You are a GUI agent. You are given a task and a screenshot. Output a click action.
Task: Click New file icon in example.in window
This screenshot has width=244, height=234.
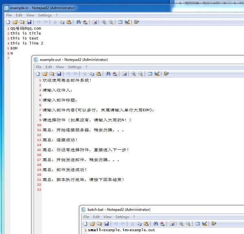pos(8,22)
